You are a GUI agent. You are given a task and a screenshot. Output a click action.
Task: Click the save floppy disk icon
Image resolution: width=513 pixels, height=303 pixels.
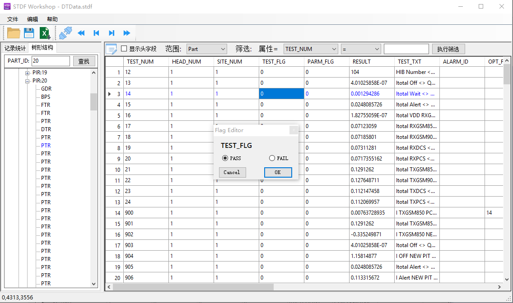[29, 33]
